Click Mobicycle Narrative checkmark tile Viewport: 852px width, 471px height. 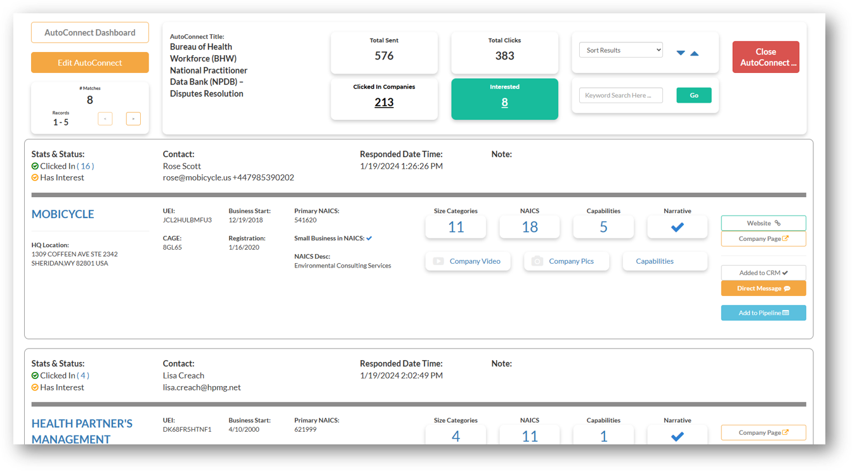[x=677, y=227]
